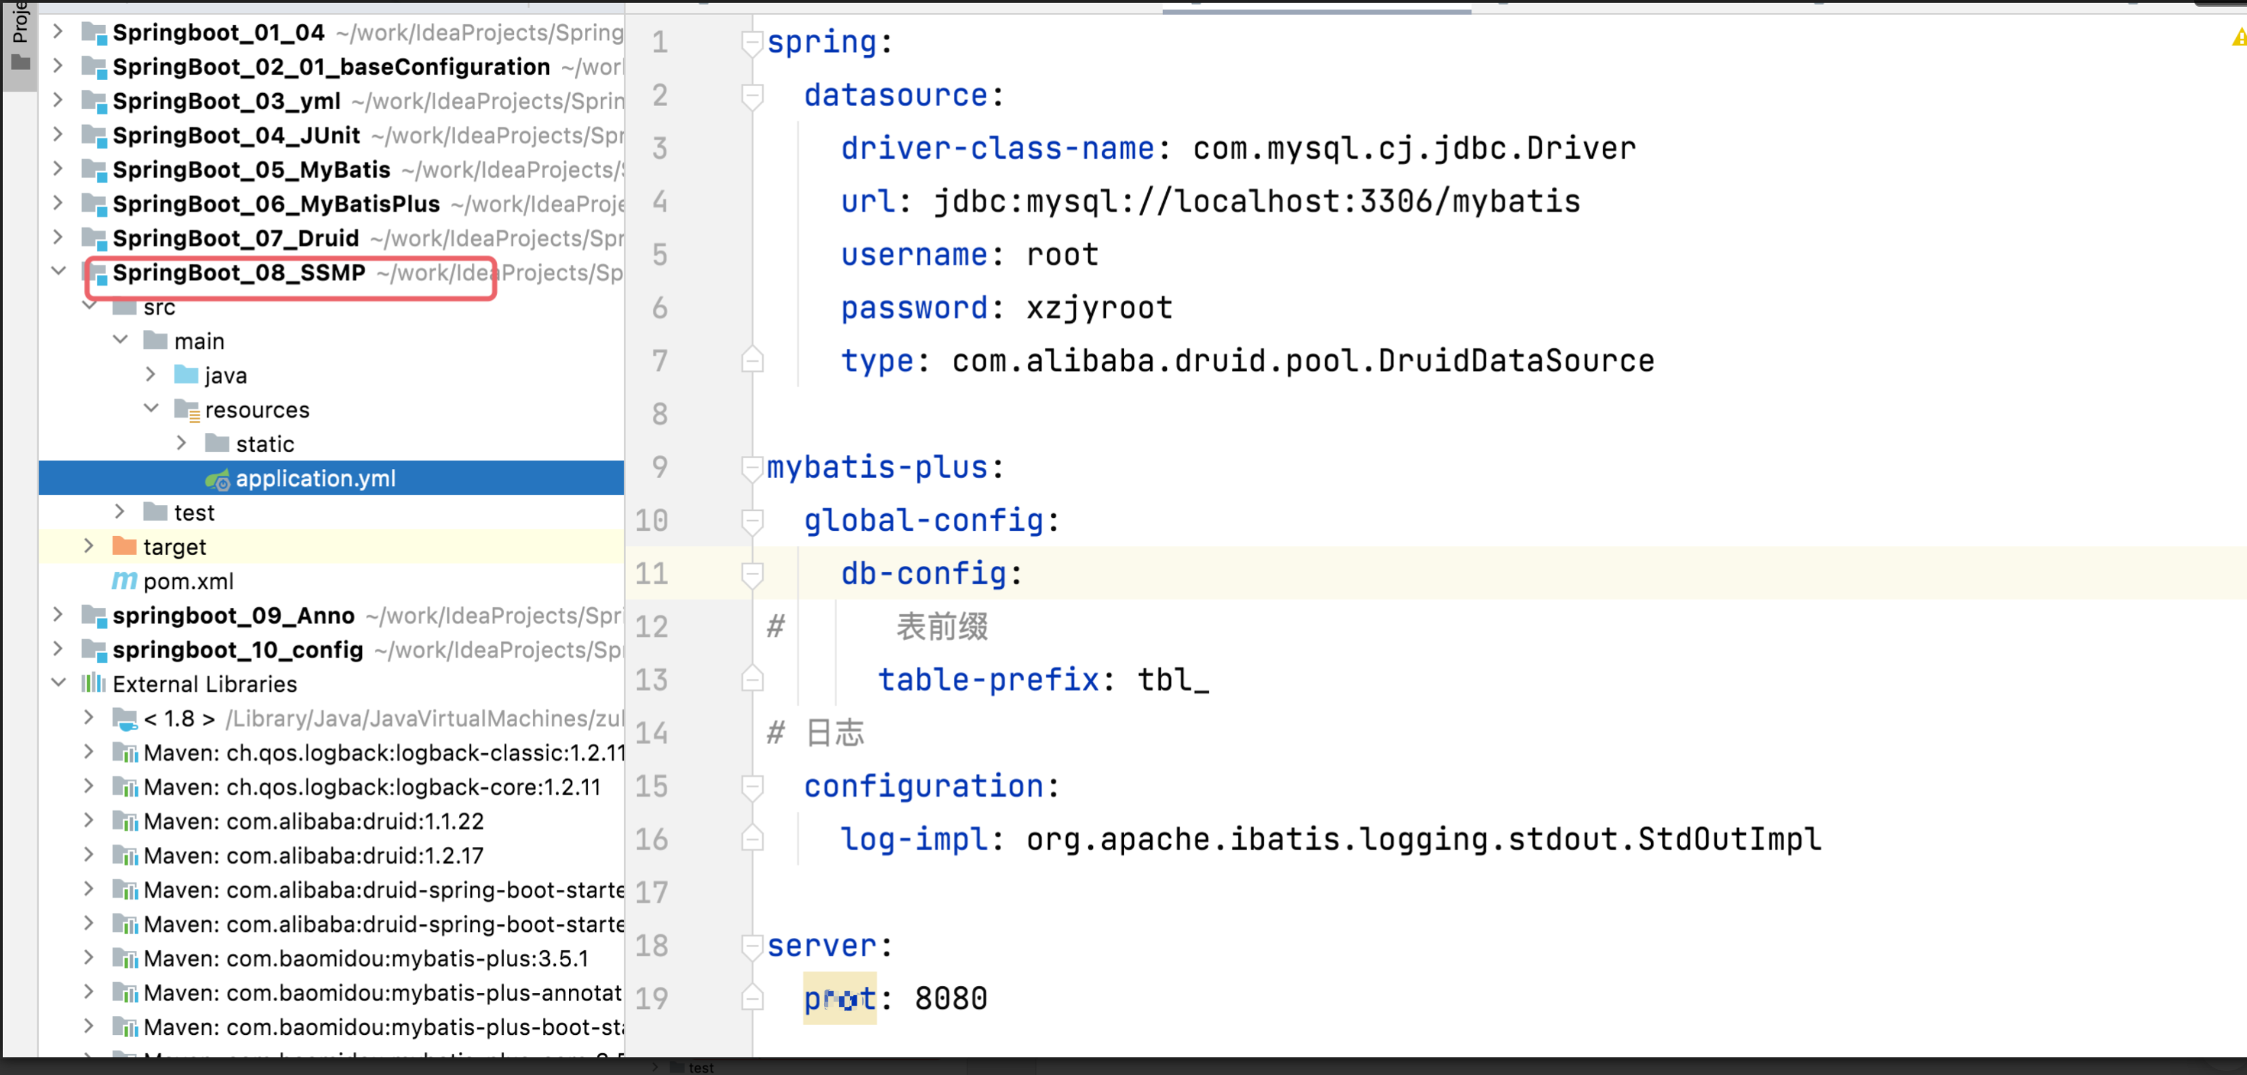Screen dimensions: 2247x1075
Task: Expand the static folder
Action: [181, 443]
